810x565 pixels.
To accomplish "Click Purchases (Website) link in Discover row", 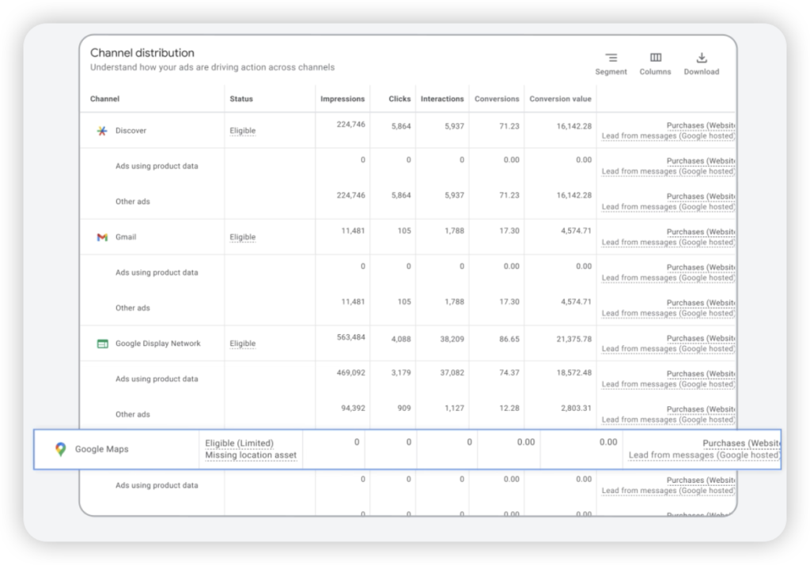I will pos(701,126).
